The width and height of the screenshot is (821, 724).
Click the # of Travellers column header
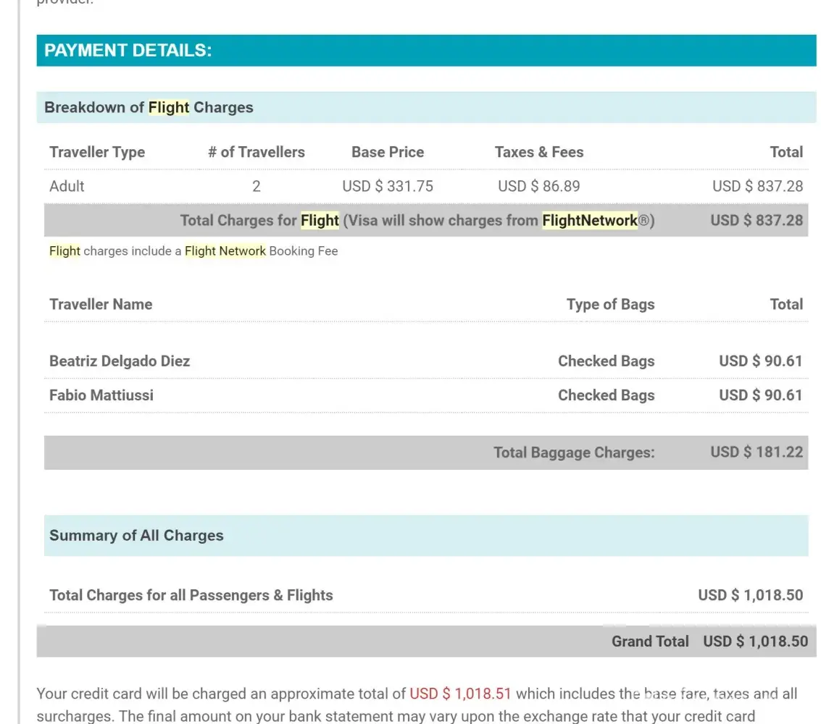click(256, 152)
